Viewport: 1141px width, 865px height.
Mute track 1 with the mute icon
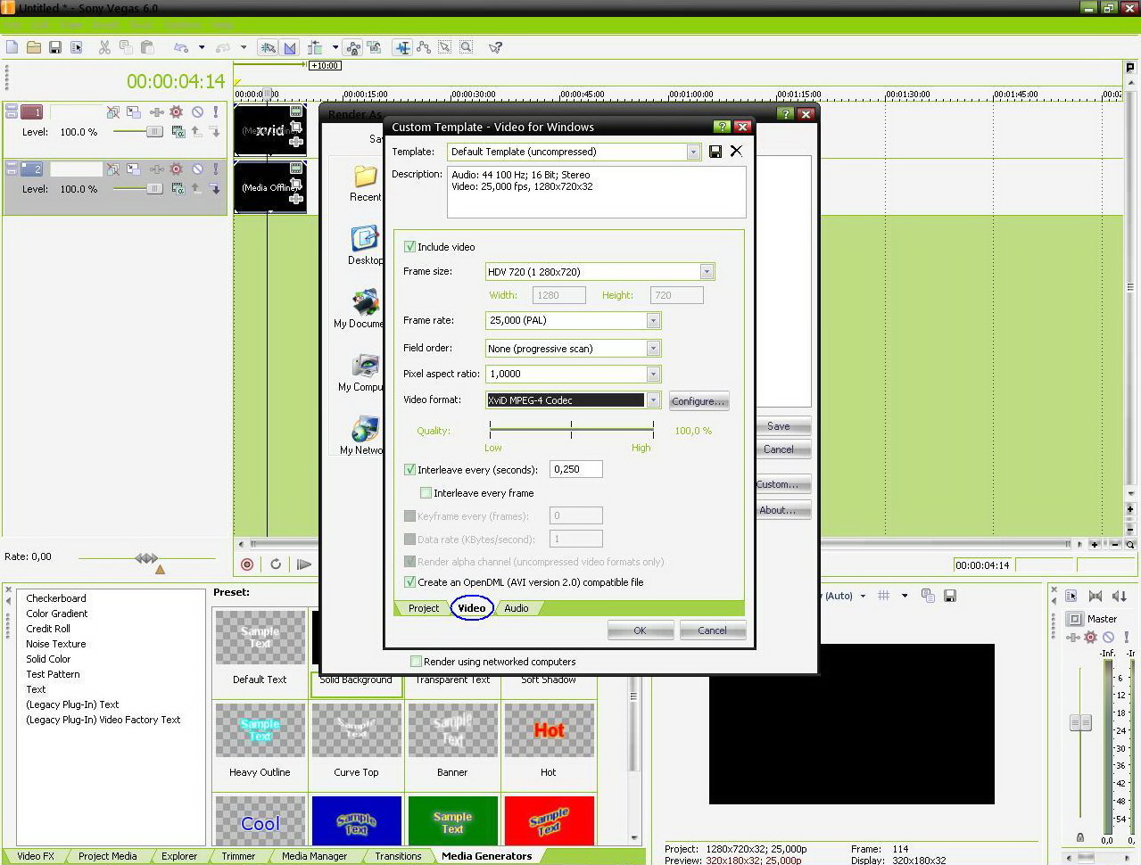coord(197,112)
